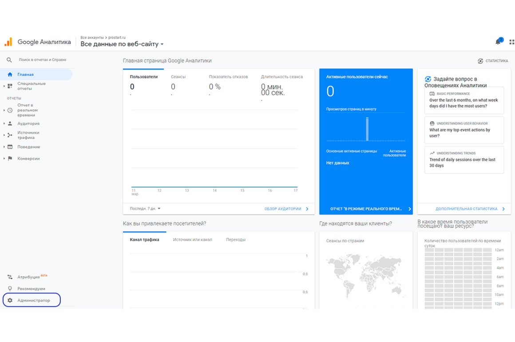
Task: Expand the Источники трафика section arrow
Action: point(4,135)
